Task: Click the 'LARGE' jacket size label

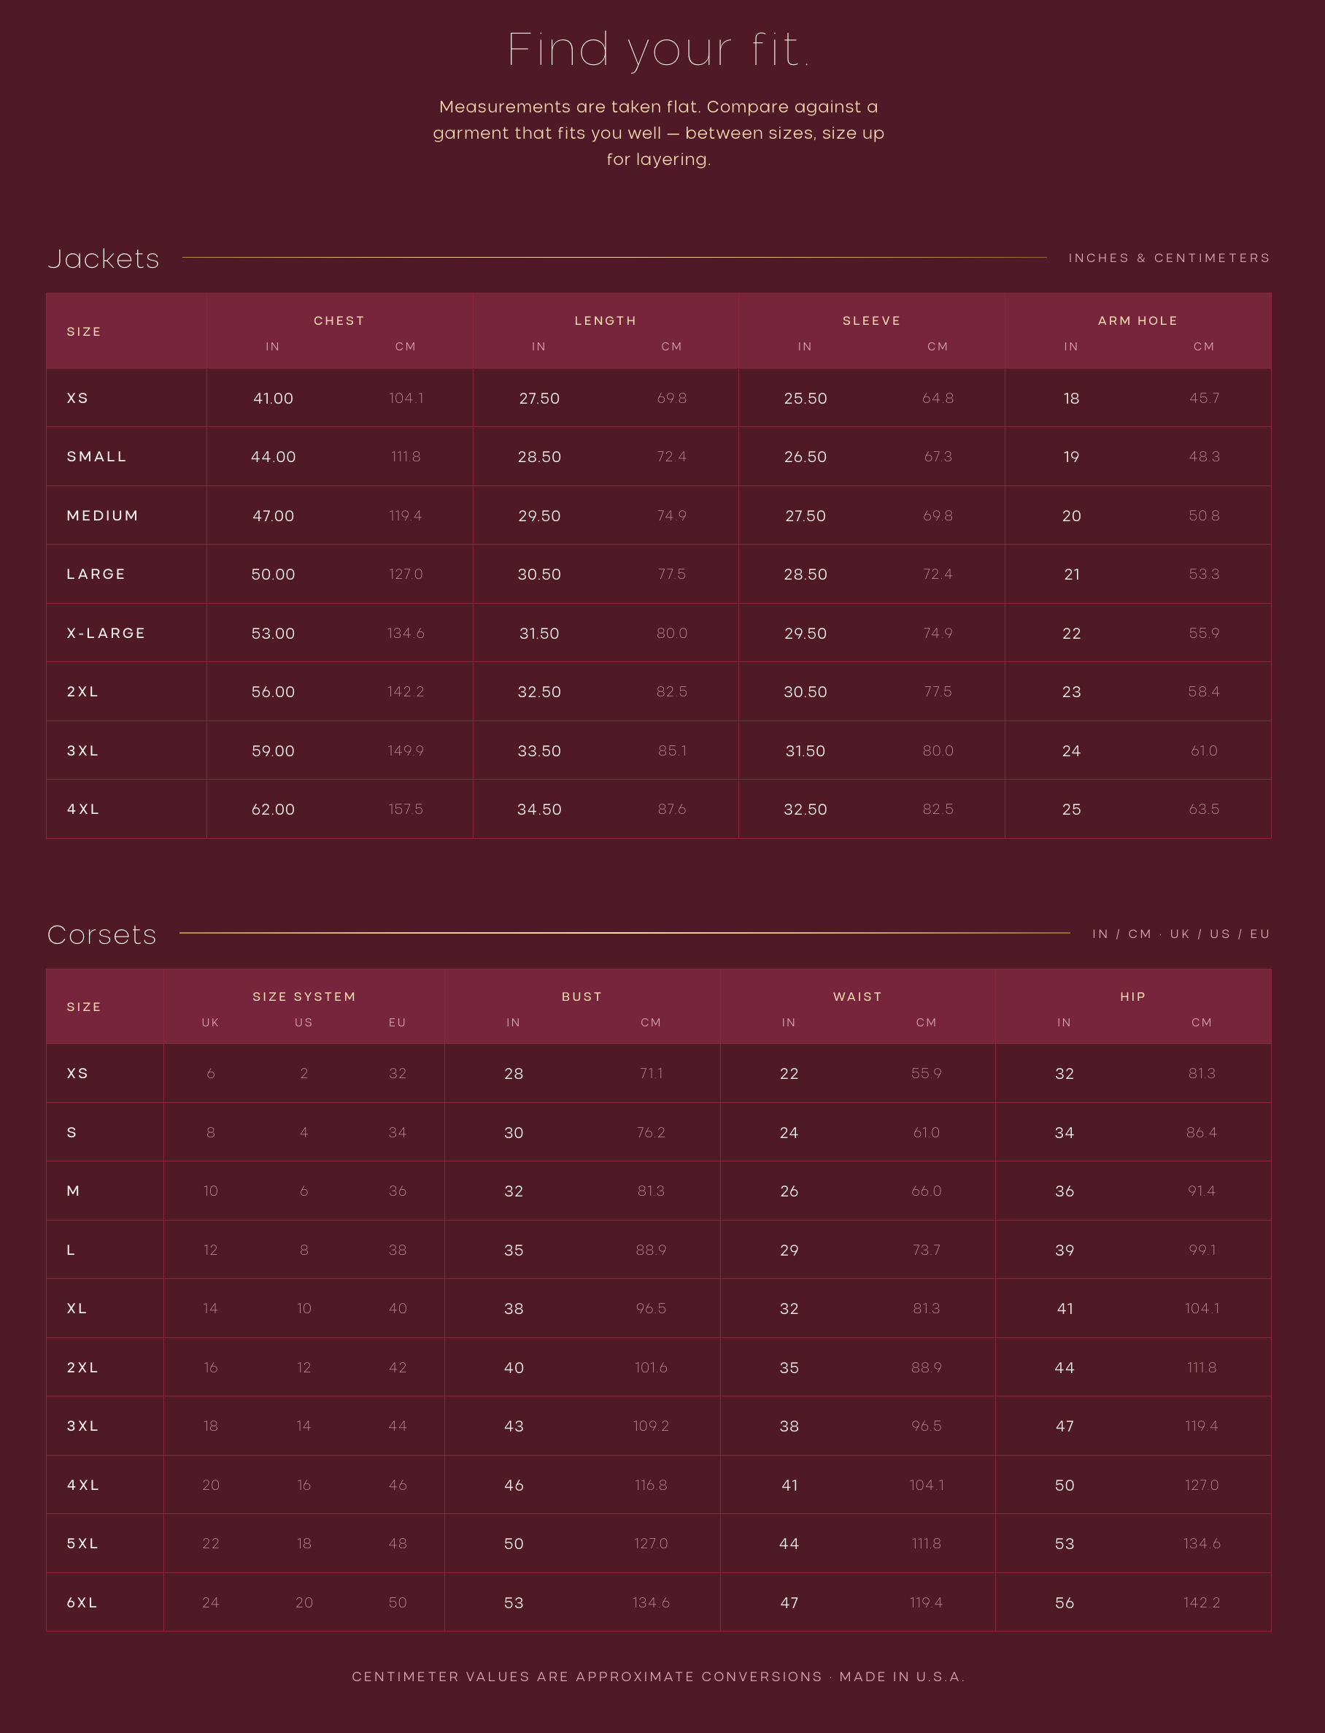Action: click(x=96, y=575)
